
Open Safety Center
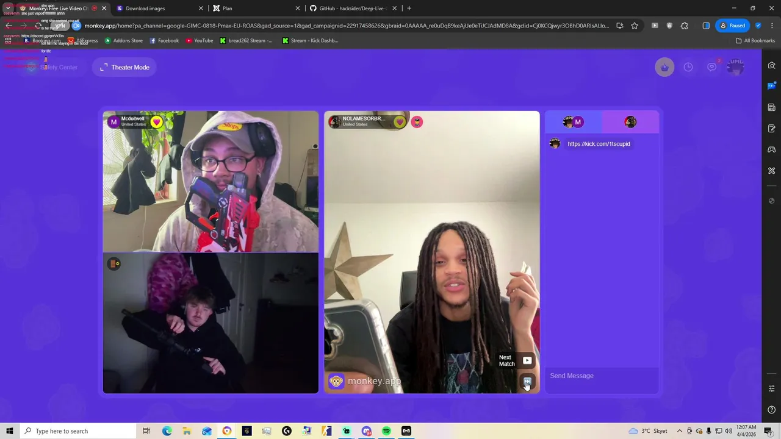tap(52, 67)
